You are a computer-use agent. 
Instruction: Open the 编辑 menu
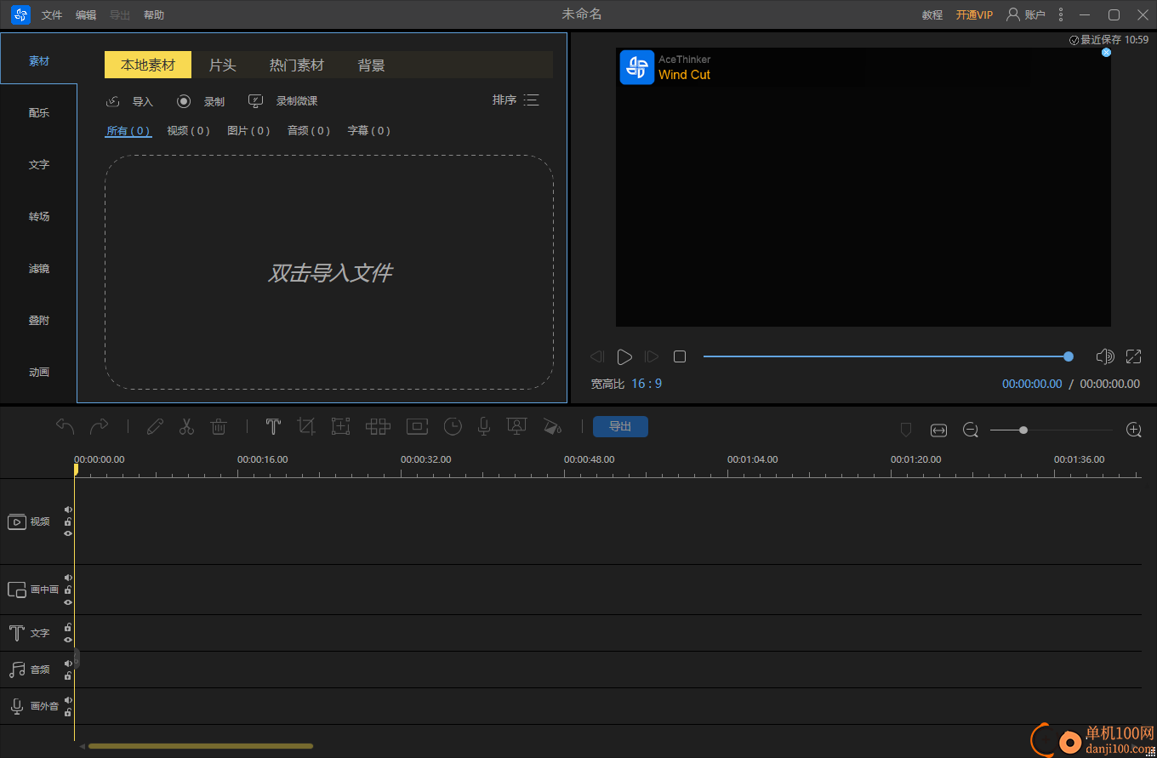point(86,15)
